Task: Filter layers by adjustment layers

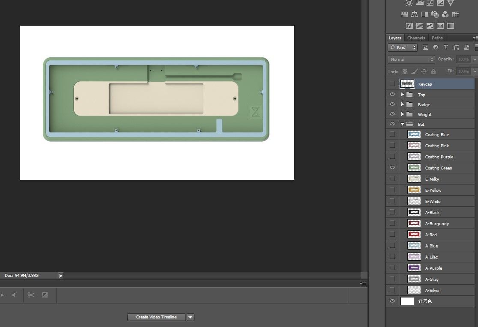Action: coord(436,47)
